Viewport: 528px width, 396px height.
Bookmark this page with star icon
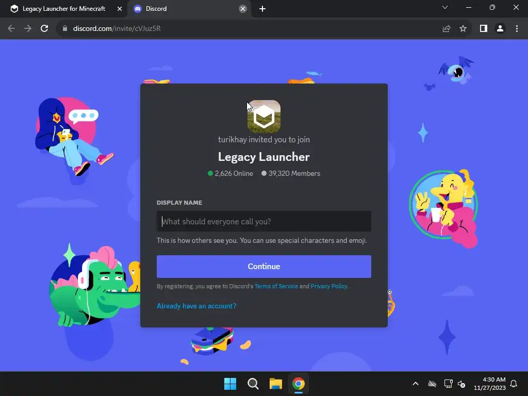coord(463,29)
